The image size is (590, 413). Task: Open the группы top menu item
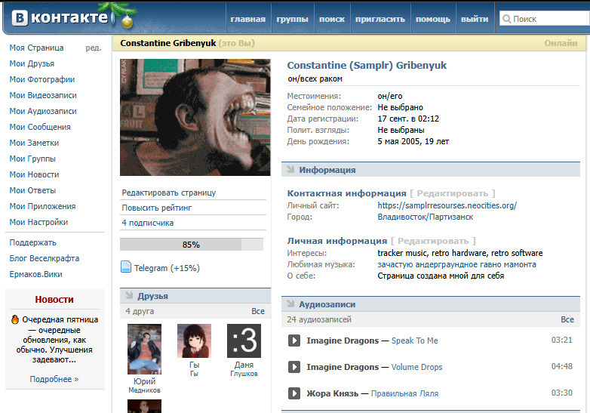292,19
